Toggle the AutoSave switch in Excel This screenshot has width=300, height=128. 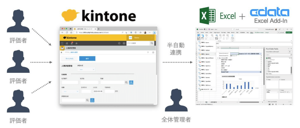pyautogui.click(x=206, y=29)
